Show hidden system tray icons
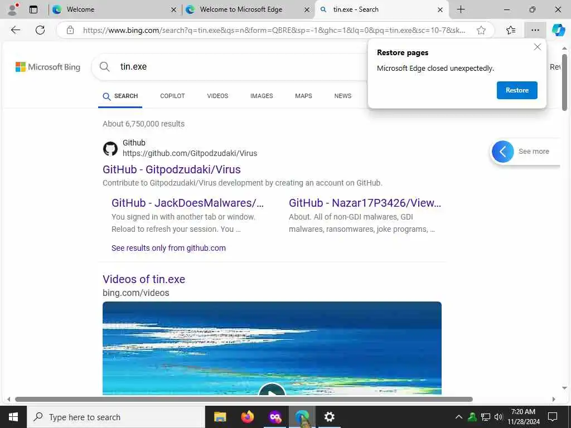This screenshot has height=428, width=571. (x=459, y=417)
